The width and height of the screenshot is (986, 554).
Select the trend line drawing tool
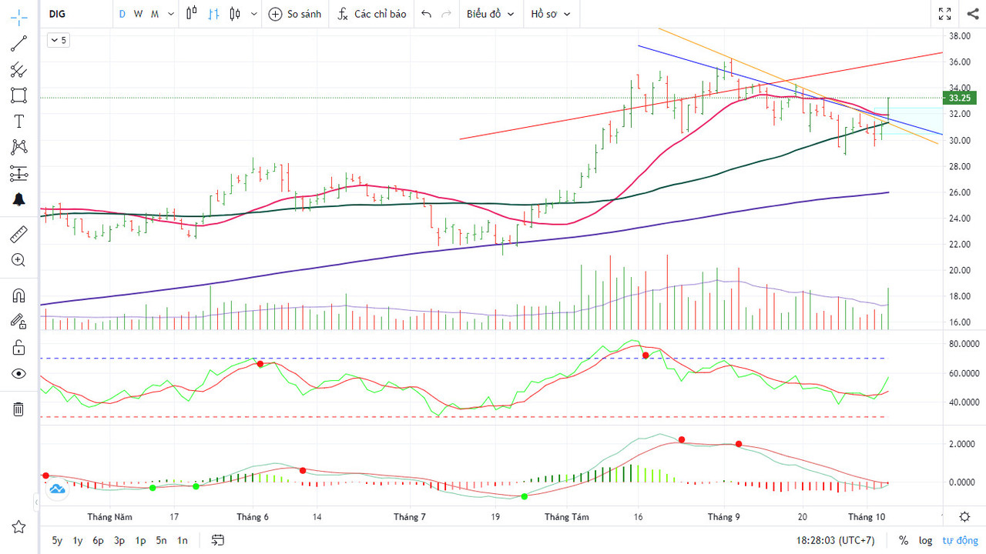(x=18, y=44)
